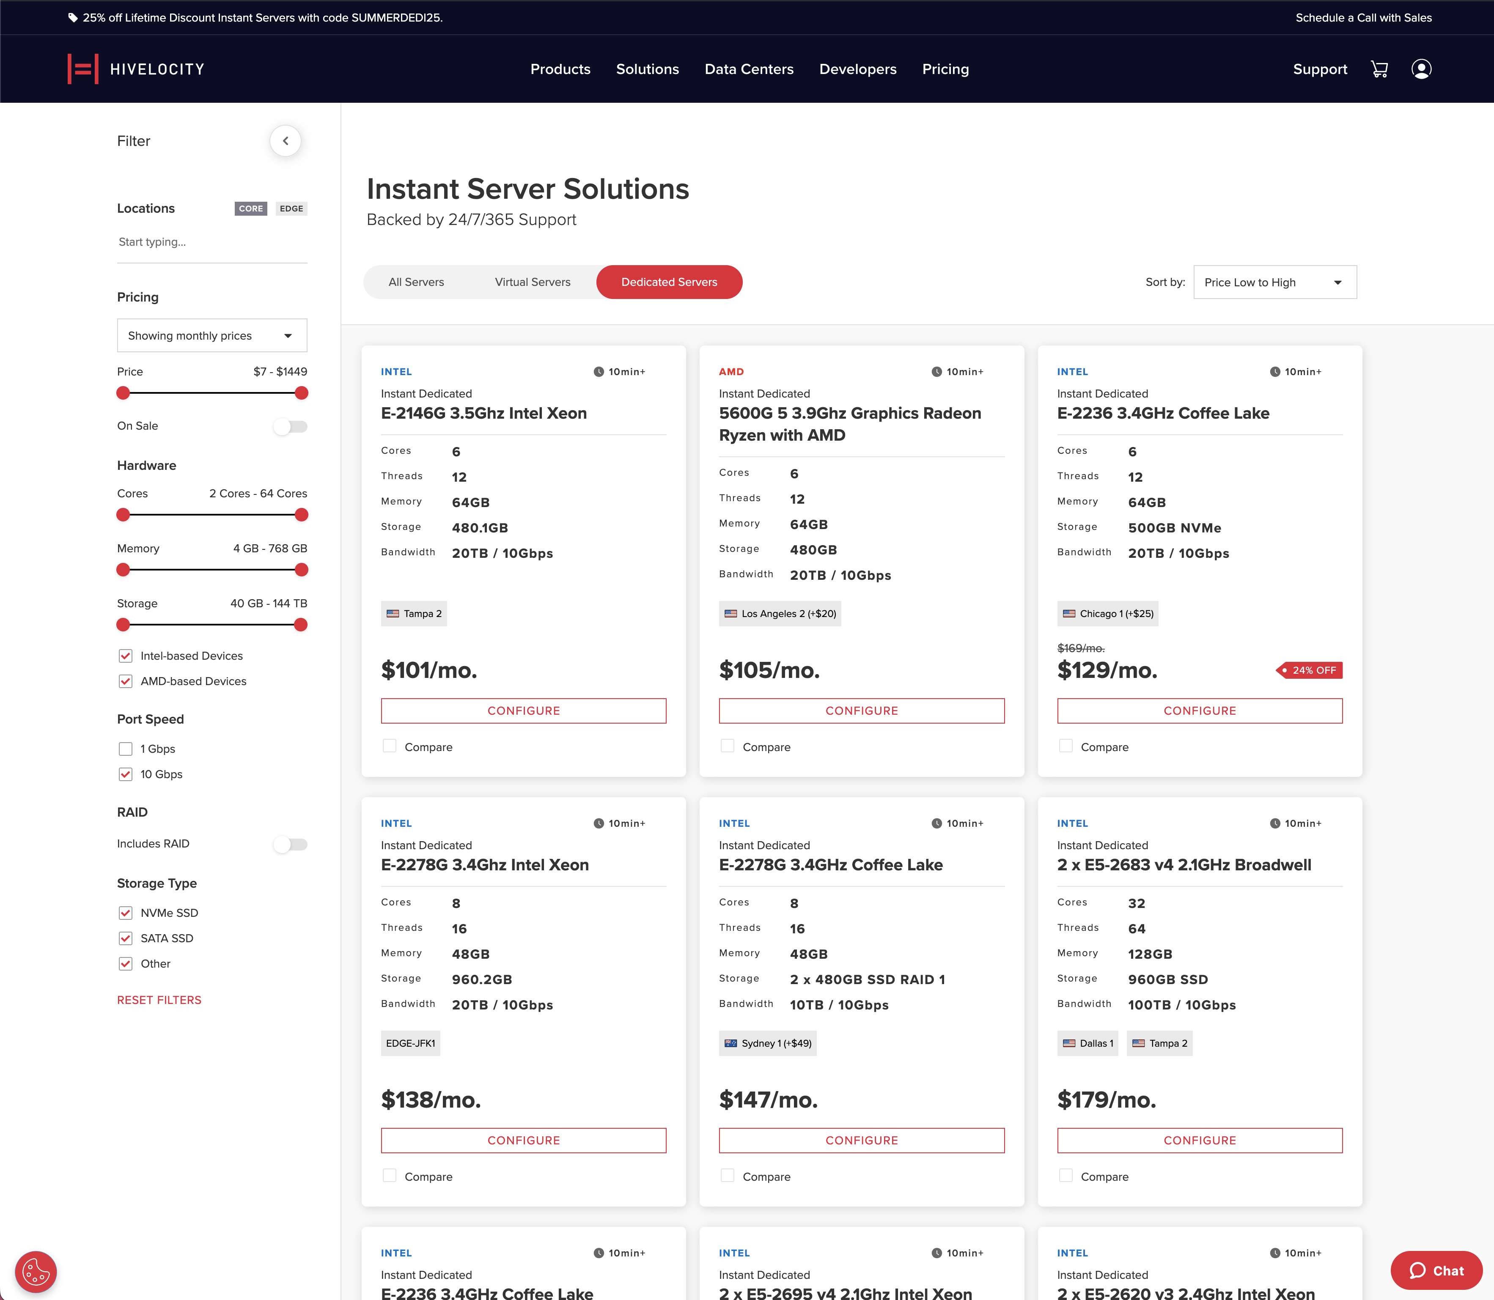Uncheck SATA SSD storage type

126,938
